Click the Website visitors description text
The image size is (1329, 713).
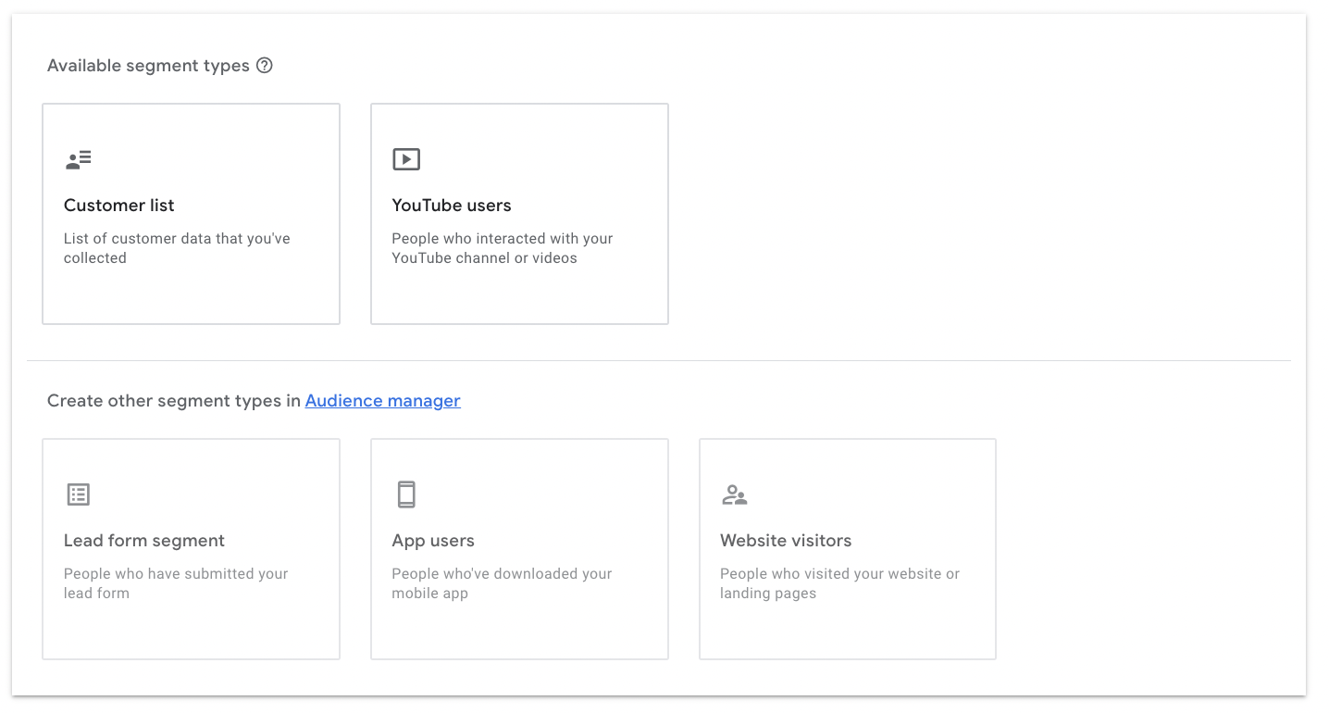(x=839, y=583)
